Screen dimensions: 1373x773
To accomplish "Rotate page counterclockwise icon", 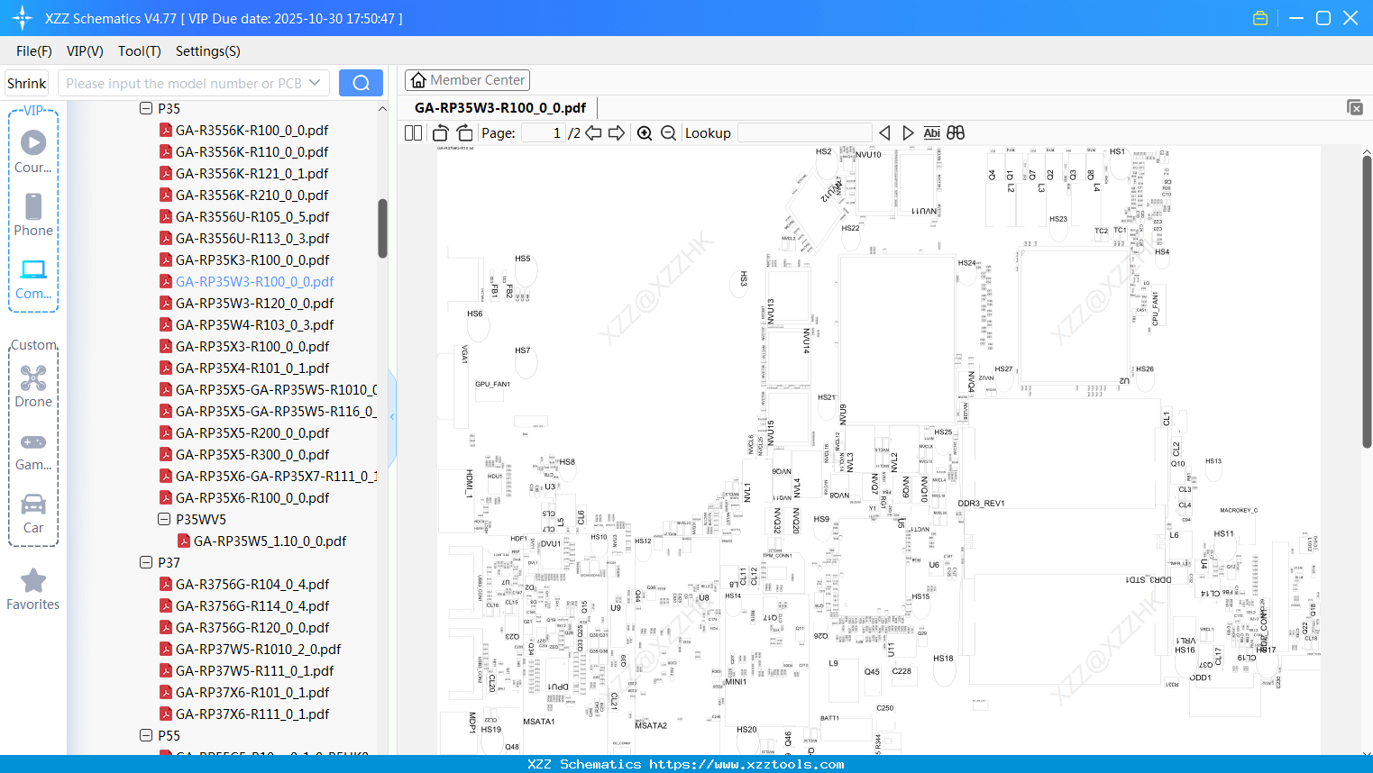I will 440,133.
